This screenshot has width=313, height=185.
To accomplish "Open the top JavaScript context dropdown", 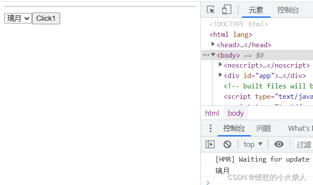I will click(253, 144).
